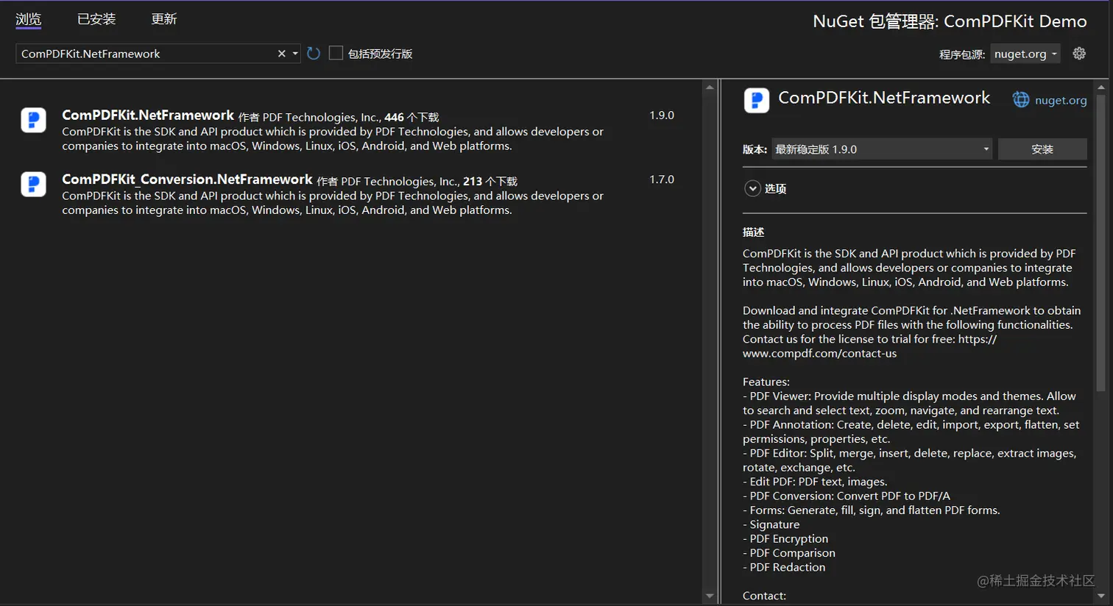
Task: Click ComPDFKit.NetFramework package icon in results list
Action: coord(34,120)
